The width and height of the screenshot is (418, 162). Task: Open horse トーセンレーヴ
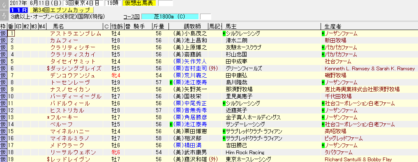pyautogui.click(x=70, y=83)
